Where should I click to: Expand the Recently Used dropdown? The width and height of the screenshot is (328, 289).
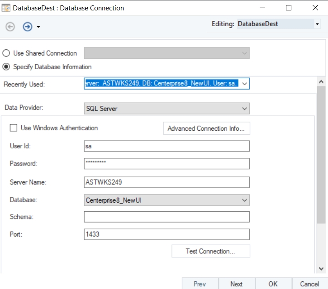coord(244,84)
